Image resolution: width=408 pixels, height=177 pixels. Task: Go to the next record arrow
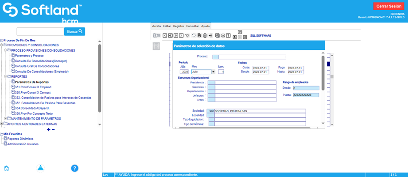pyautogui.click(x=181, y=35)
